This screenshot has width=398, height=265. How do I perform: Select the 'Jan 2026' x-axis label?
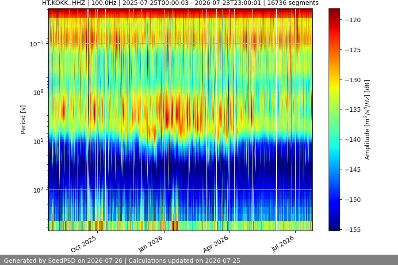tap(151, 244)
